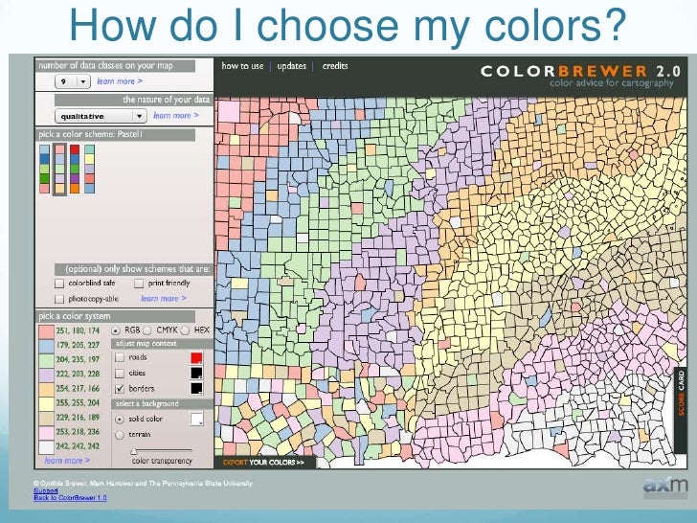Select the RGB color system radio button
The height and width of the screenshot is (523, 697).
(116, 330)
